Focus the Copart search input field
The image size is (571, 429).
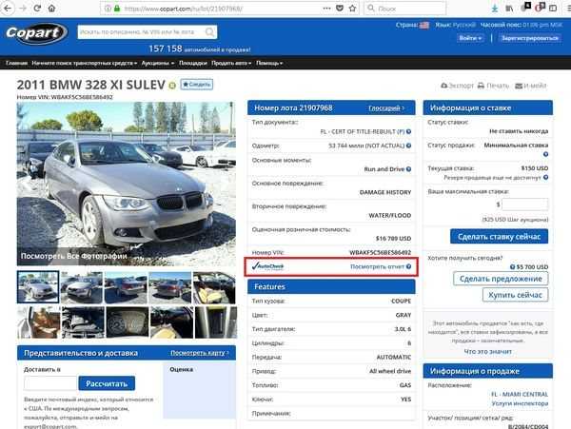tap(142, 32)
